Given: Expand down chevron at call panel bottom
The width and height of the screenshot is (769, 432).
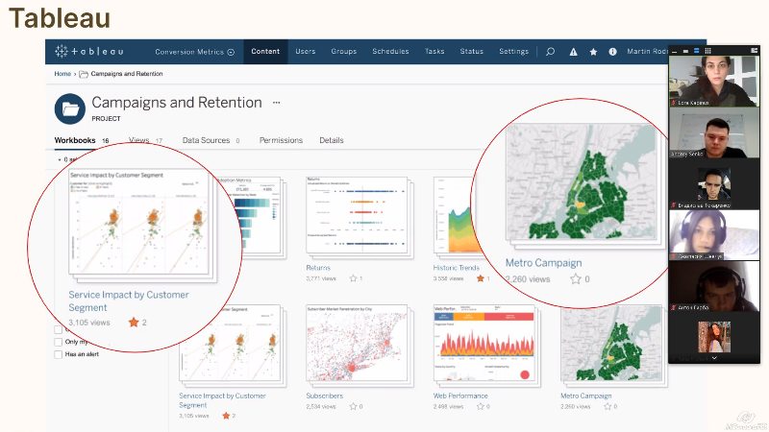Looking at the screenshot, I should [714, 358].
